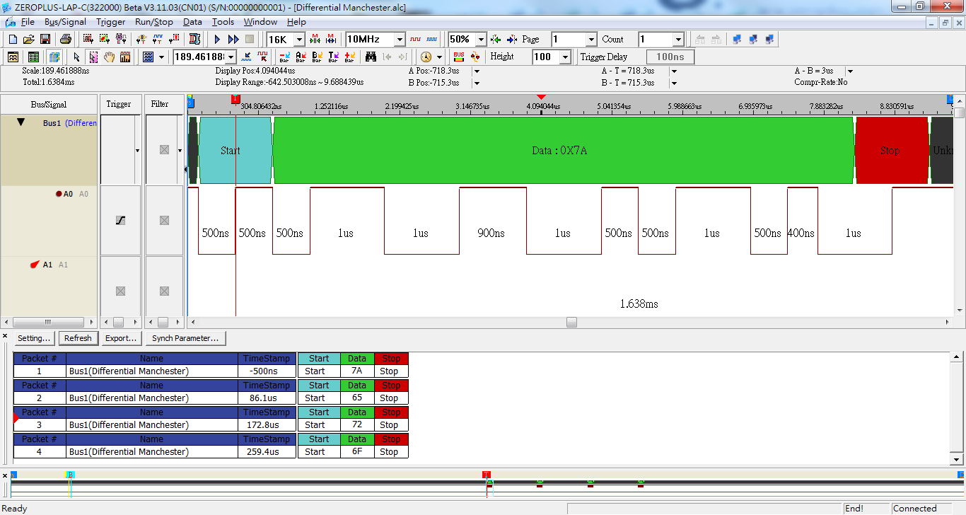Click the grey Stop capture icon
Image resolution: width=966 pixels, height=515 pixels.
250,40
